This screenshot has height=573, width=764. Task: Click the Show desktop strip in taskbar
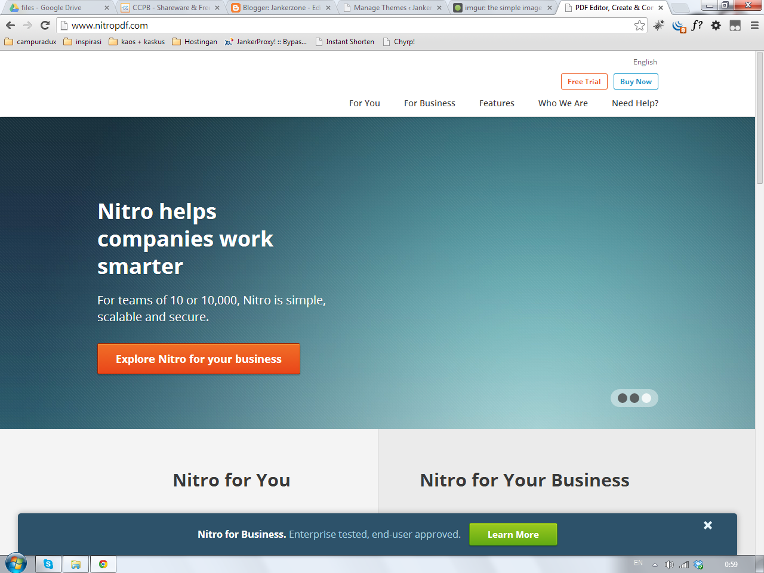(760, 564)
